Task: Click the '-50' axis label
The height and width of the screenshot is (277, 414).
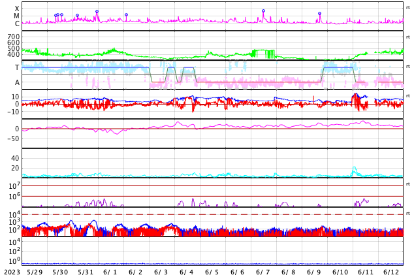Action: click(x=13, y=138)
